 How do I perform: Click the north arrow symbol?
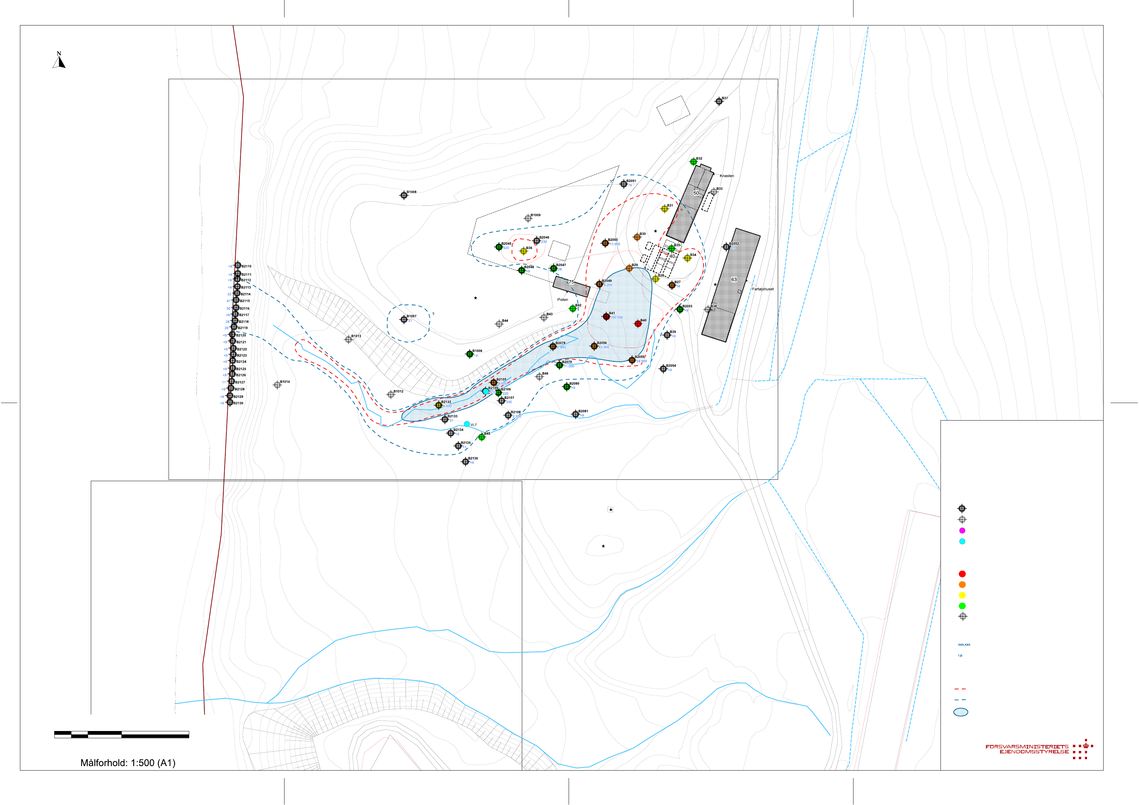tap(59, 60)
